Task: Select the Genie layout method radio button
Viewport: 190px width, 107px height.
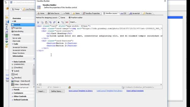Action: click(59, 18)
